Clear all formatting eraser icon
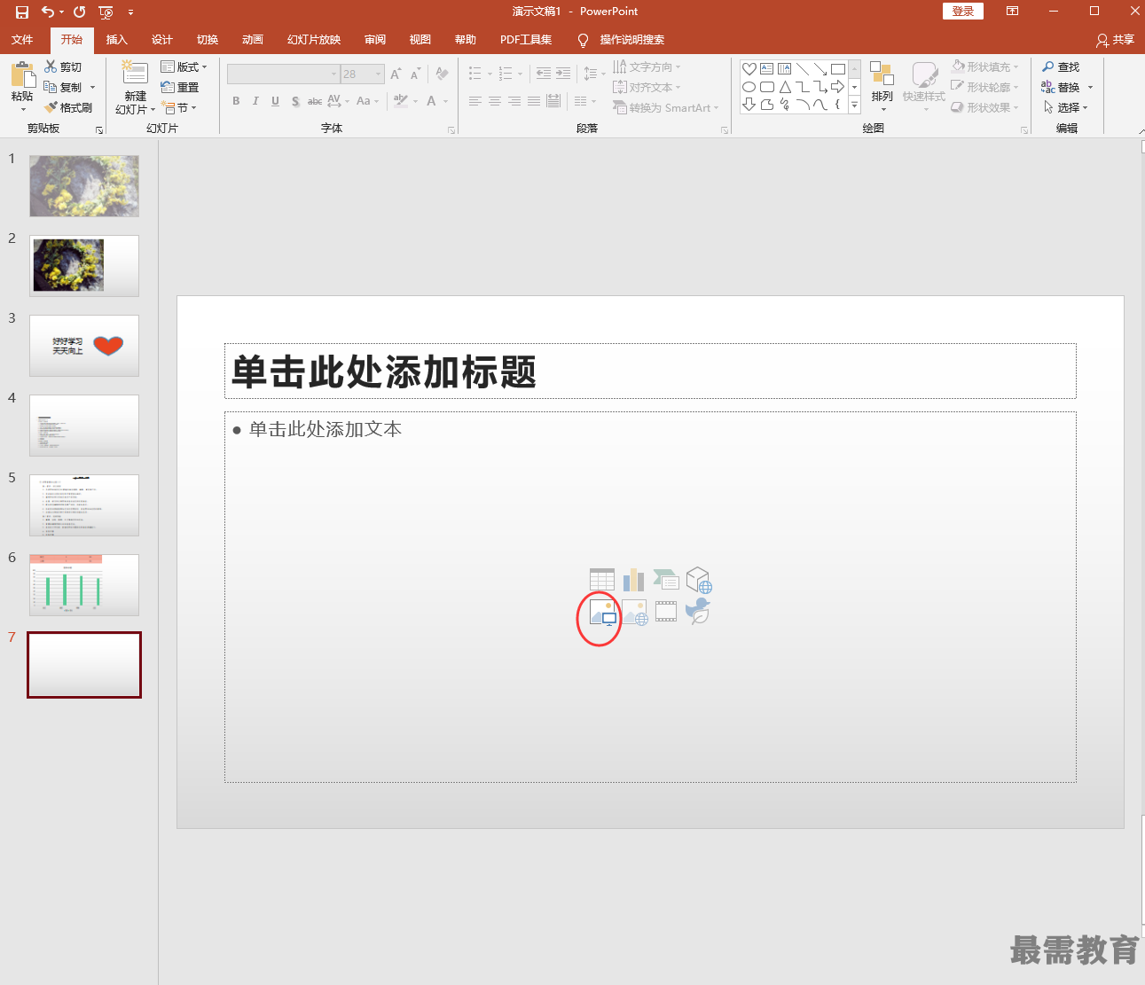Image resolution: width=1145 pixels, height=985 pixels. (443, 74)
